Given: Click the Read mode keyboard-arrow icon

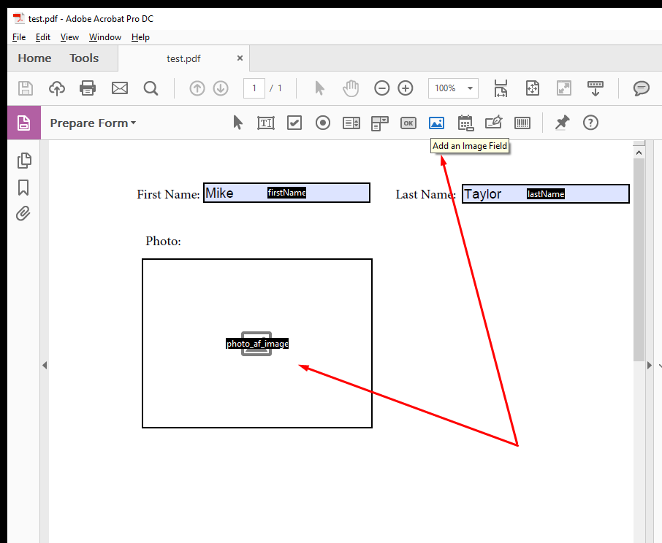Looking at the screenshot, I should [x=596, y=88].
